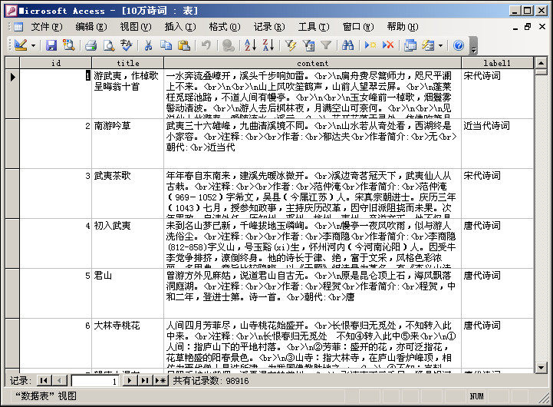553x407 pixels.
Task: Click the Copy icon
Action: [166, 45]
